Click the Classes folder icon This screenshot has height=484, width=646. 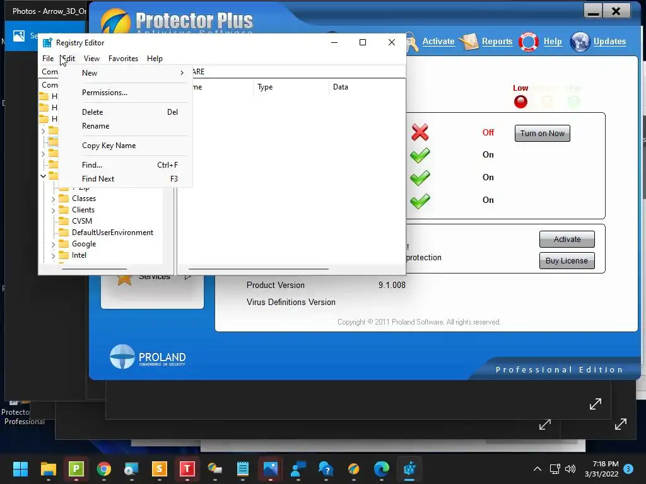pos(64,199)
